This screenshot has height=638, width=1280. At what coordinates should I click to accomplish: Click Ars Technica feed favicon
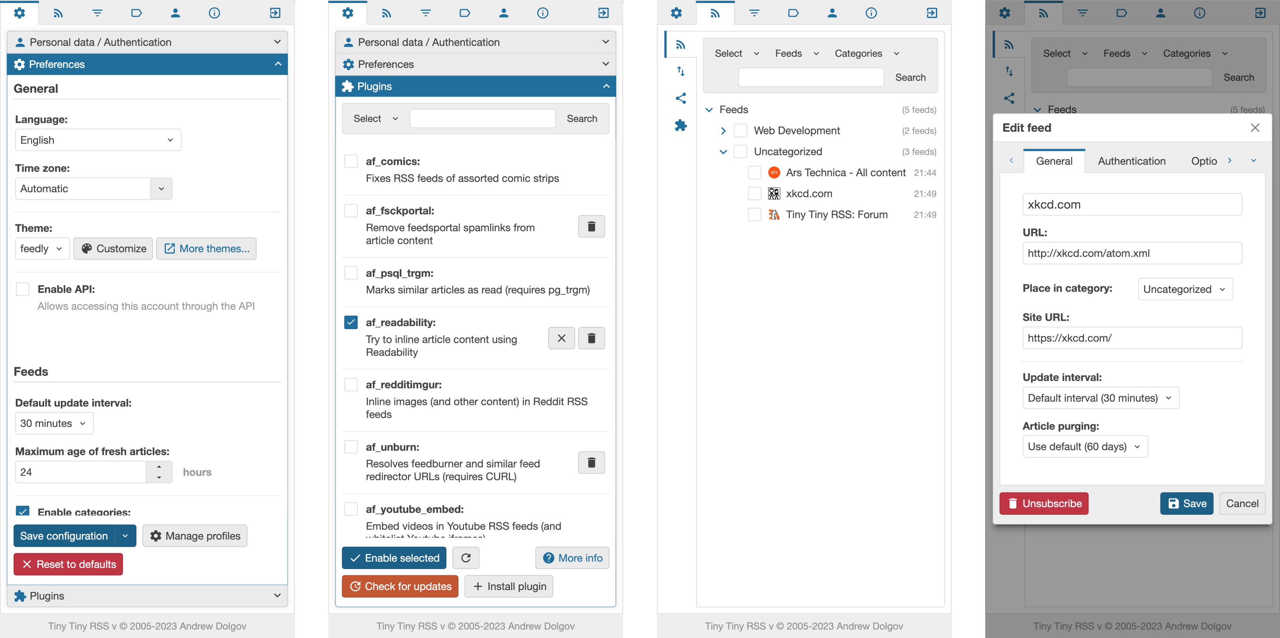point(774,172)
